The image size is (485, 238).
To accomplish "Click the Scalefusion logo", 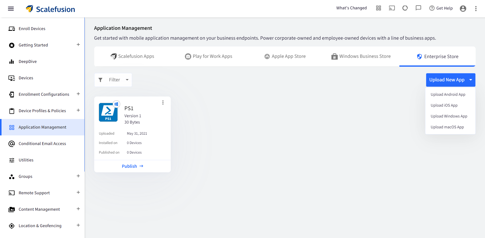I will click(x=50, y=9).
